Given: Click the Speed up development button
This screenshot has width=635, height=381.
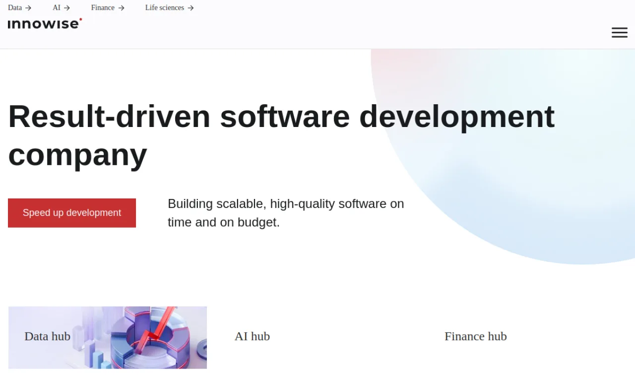Looking at the screenshot, I should 72,213.
